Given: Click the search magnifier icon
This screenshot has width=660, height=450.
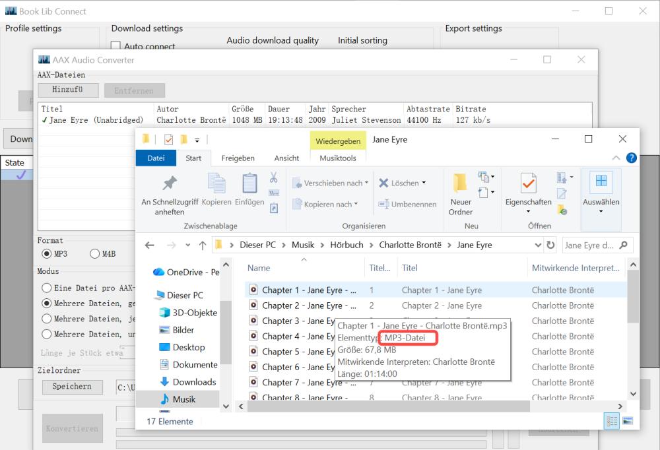Looking at the screenshot, I should click(x=624, y=245).
